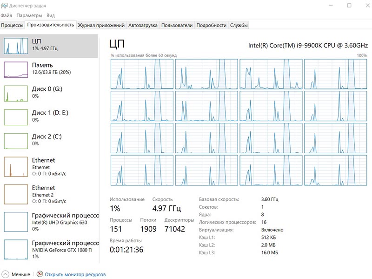Click the large ЦП heading above the graphs
Image resolution: width=372 pixels, height=279 pixels.
coord(117,44)
